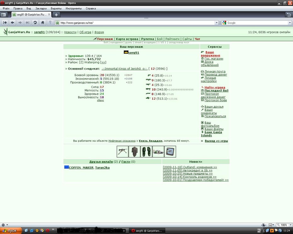Open Перевод денег link

(x=216, y=75)
